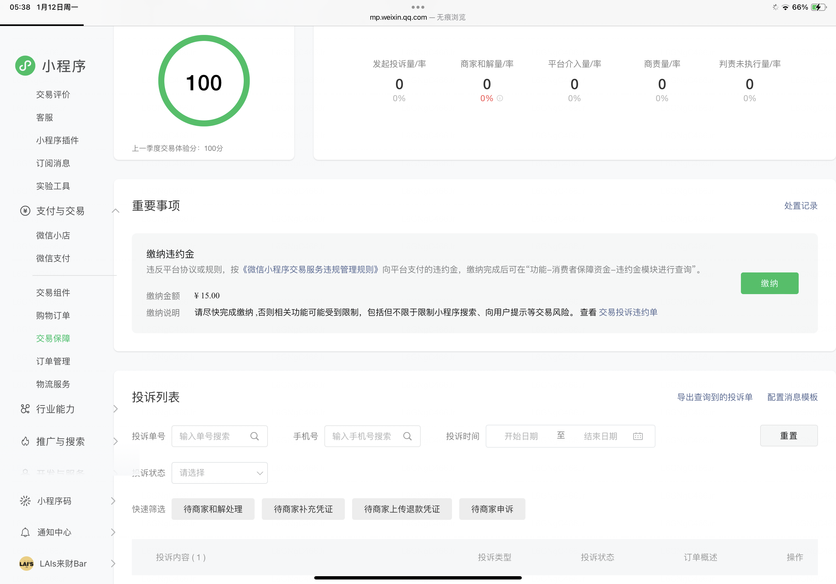
Task: Click the LAIs来财Bar account avatar
Action: (26, 564)
